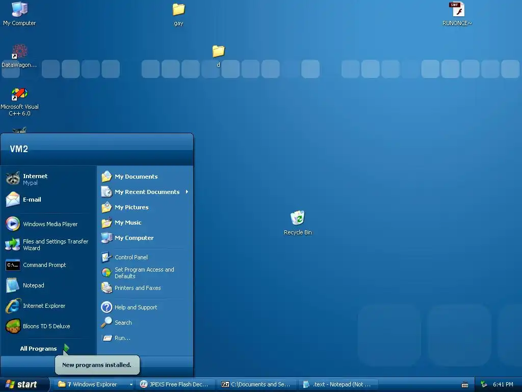Open My Computer from Start menu
The width and height of the screenshot is (522, 392).
point(145,238)
